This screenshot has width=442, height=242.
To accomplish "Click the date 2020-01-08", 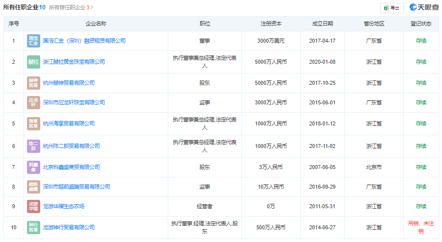I will (322, 62).
